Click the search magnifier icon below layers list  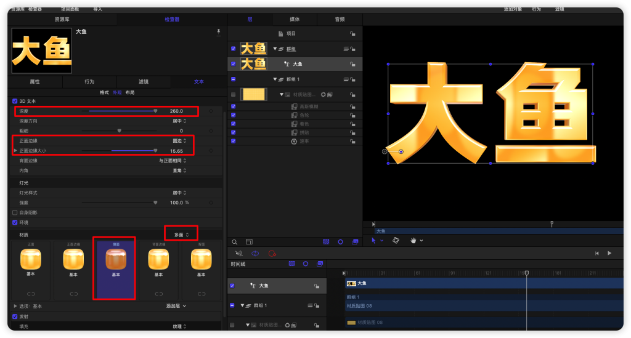point(234,242)
